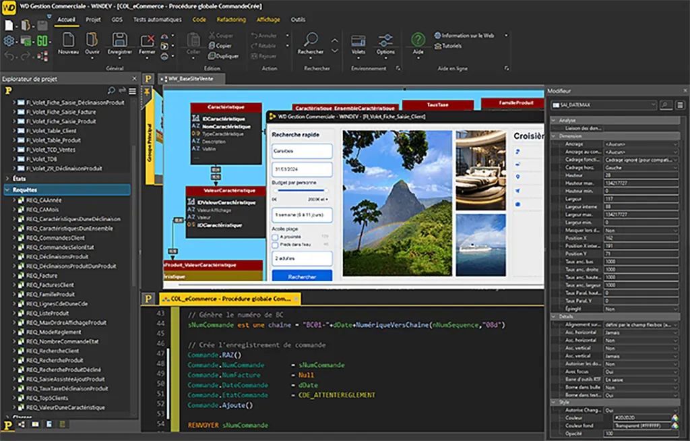The image size is (690, 441).
Task: Open the Tutoriels link
Action: [x=451, y=46]
